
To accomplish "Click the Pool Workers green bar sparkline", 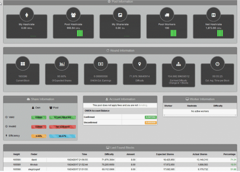I will point(174,33).
